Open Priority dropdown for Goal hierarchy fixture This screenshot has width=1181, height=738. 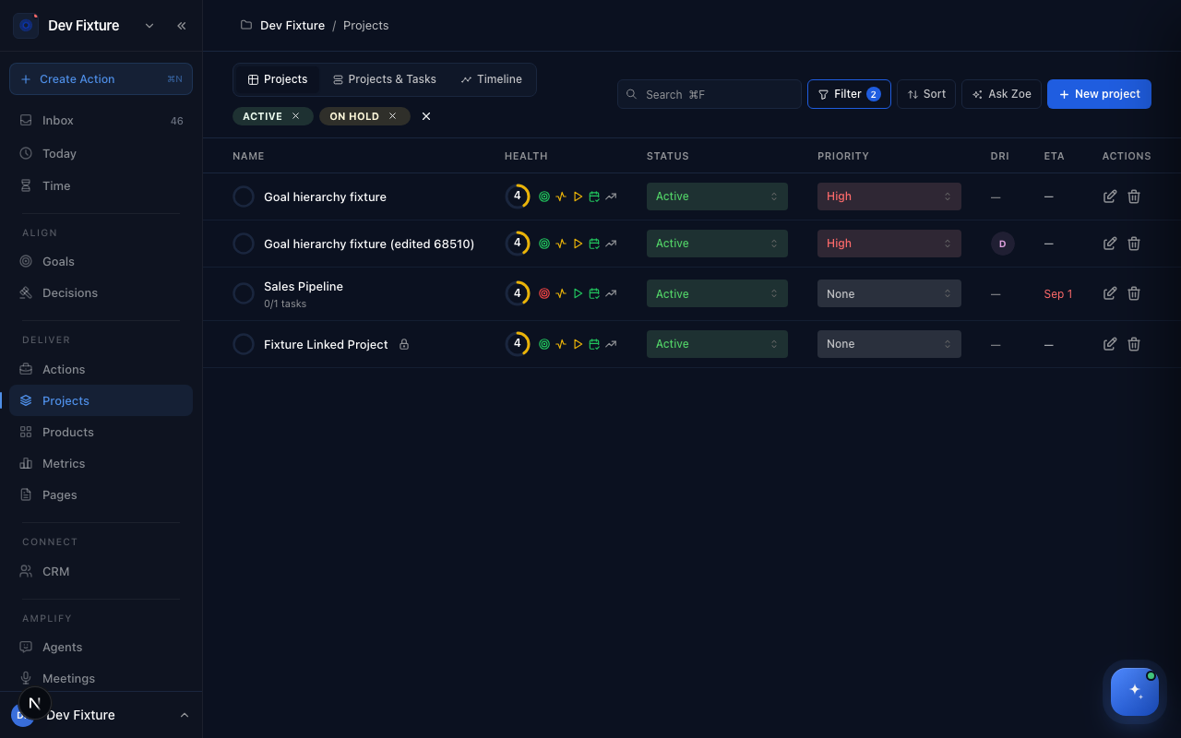tap(889, 196)
